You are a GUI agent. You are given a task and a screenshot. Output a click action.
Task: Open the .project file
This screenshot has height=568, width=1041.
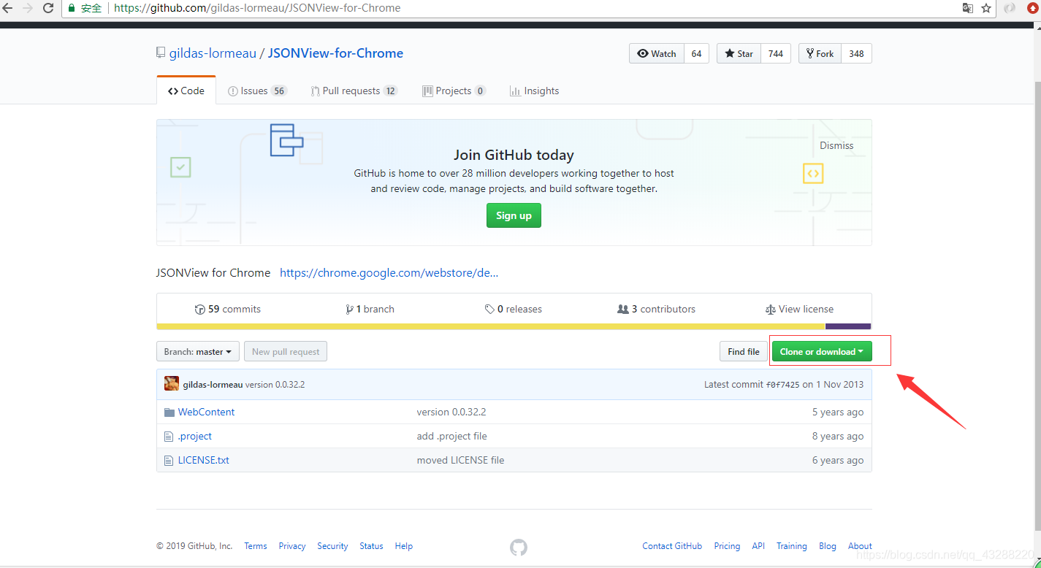coord(195,436)
